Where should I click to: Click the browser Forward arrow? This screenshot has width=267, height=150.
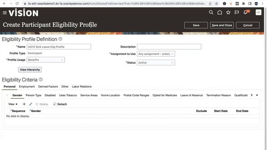pyautogui.click(x=11, y=3)
